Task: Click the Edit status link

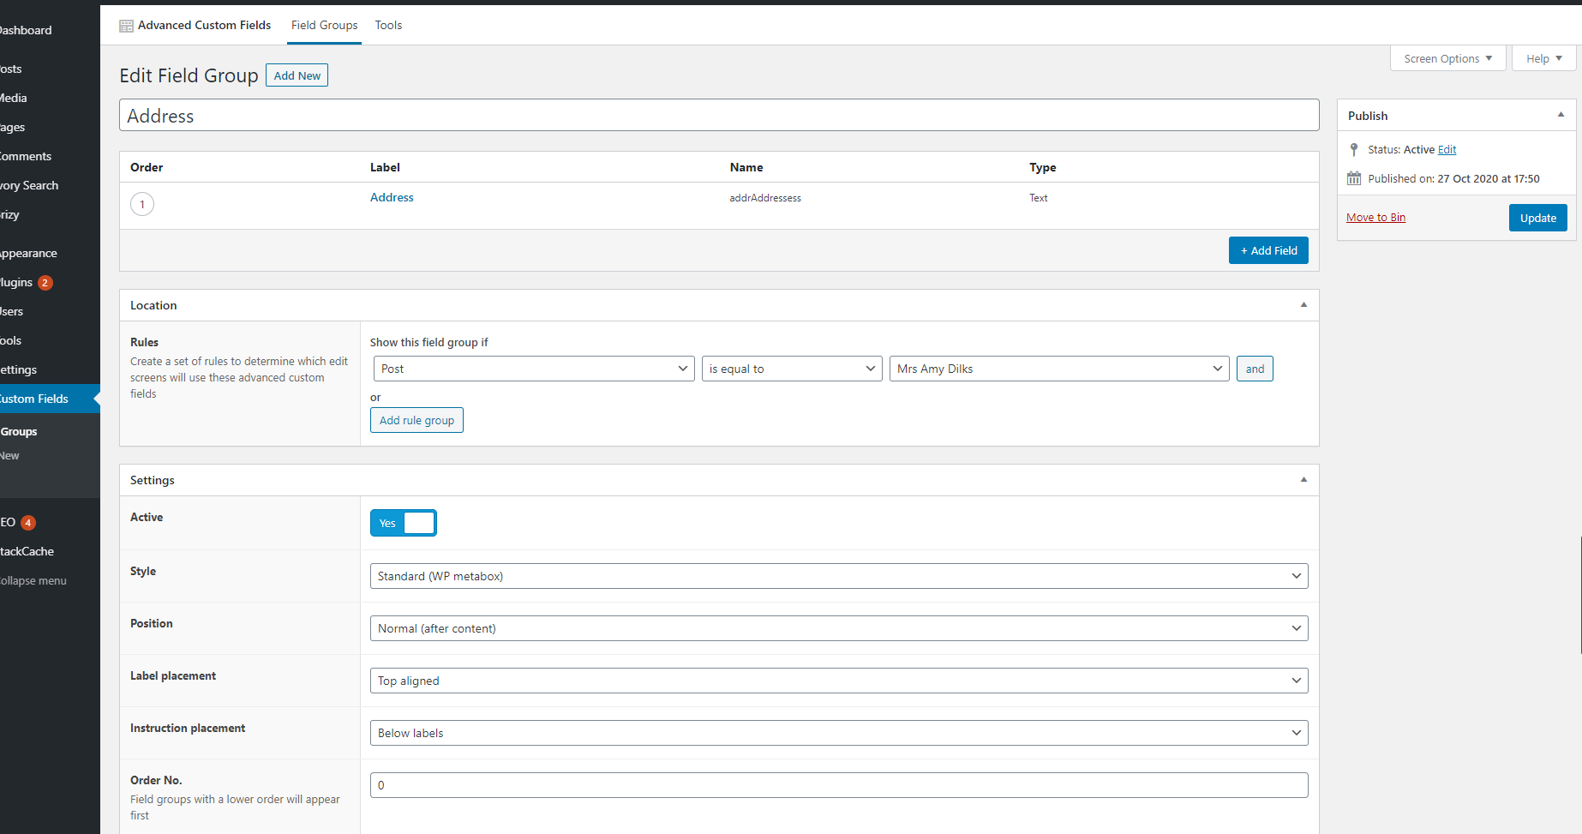Action: [1447, 150]
